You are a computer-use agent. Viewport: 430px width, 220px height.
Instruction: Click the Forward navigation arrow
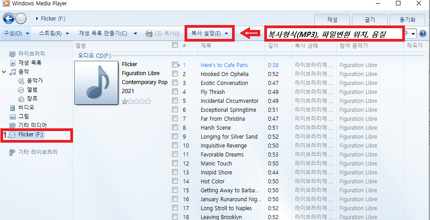21,19
